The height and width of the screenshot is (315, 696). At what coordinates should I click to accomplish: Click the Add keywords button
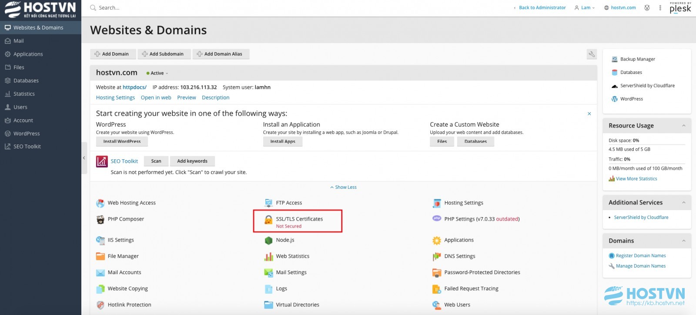pyautogui.click(x=192, y=161)
